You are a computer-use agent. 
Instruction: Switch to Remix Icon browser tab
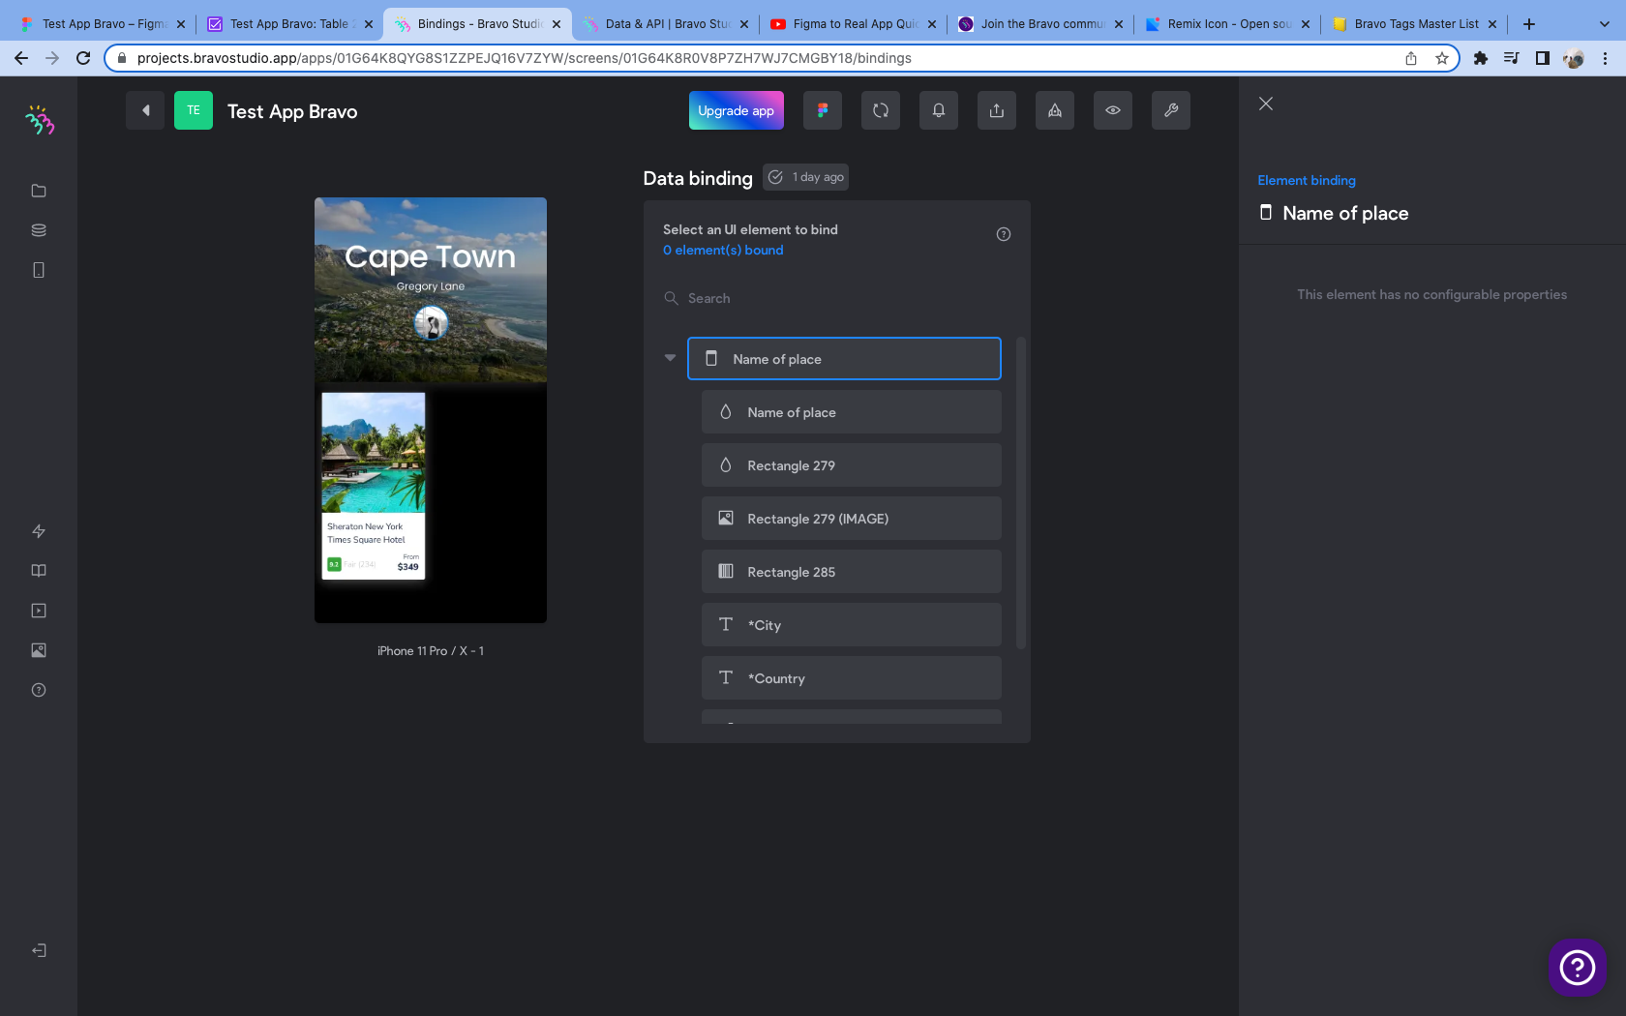coord(1229,24)
